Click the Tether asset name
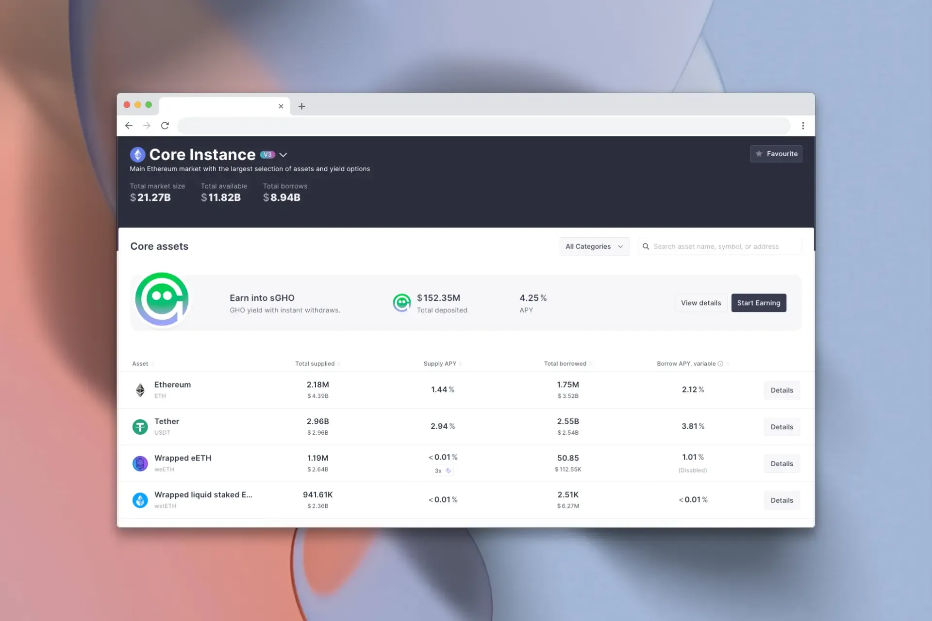Viewport: 932px width, 621px height. 167,421
